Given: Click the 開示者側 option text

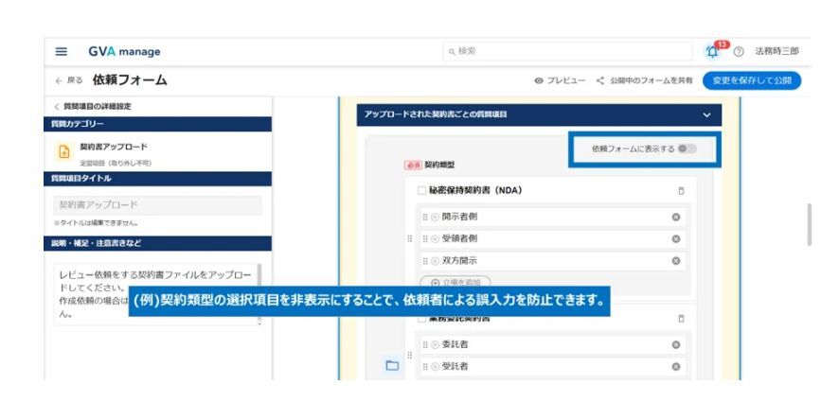Looking at the screenshot, I should (x=459, y=217).
